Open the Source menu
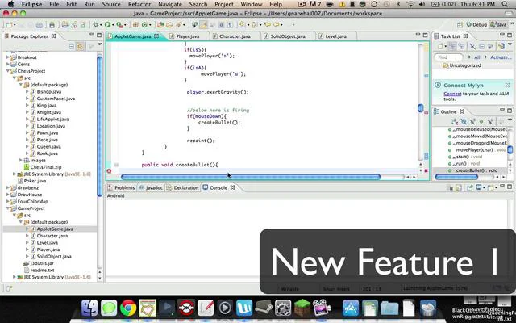This screenshot has height=323, width=516. tap(111, 4)
